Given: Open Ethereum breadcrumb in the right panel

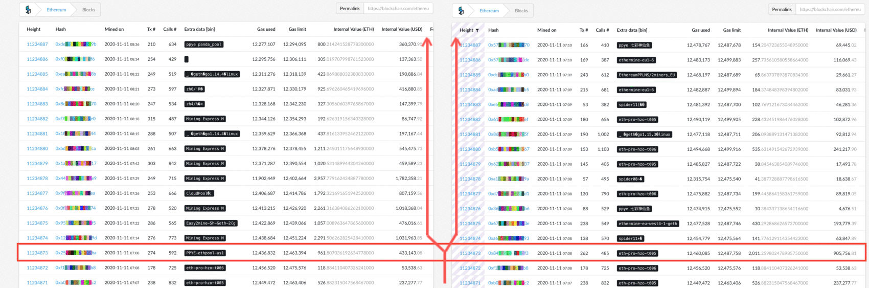Looking at the screenshot, I should pos(489,11).
